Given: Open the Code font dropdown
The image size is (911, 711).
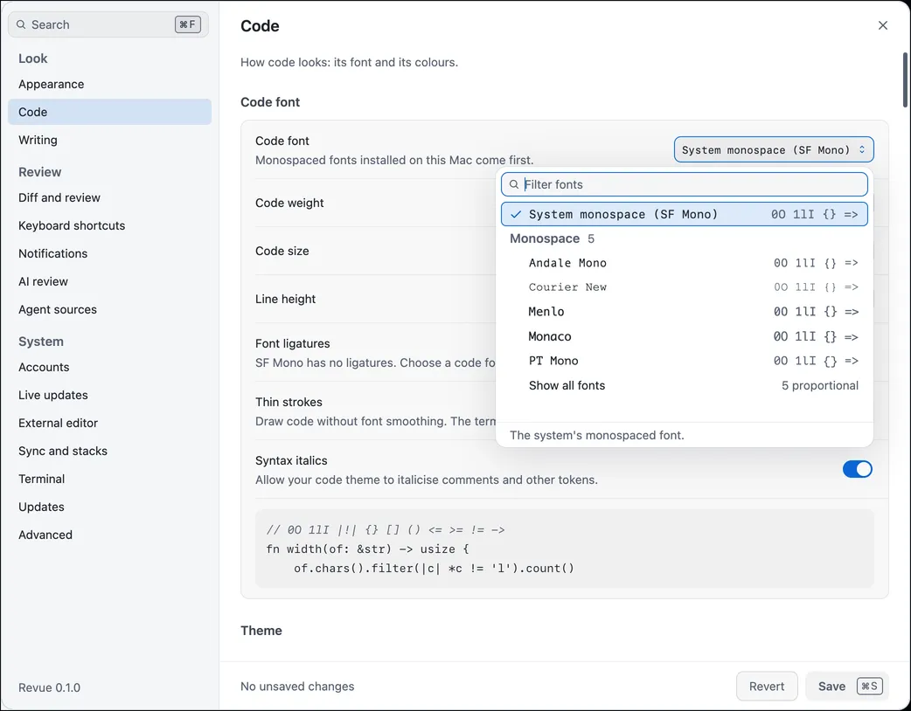Looking at the screenshot, I should 774,149.
